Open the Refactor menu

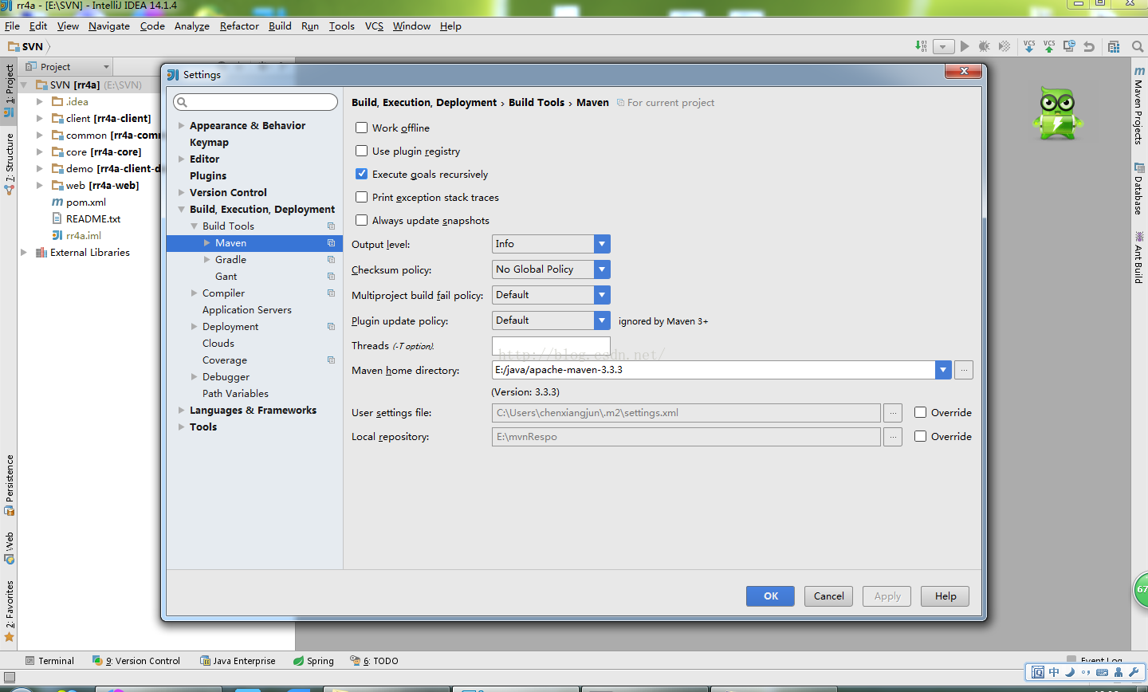(x=239, y=26)
